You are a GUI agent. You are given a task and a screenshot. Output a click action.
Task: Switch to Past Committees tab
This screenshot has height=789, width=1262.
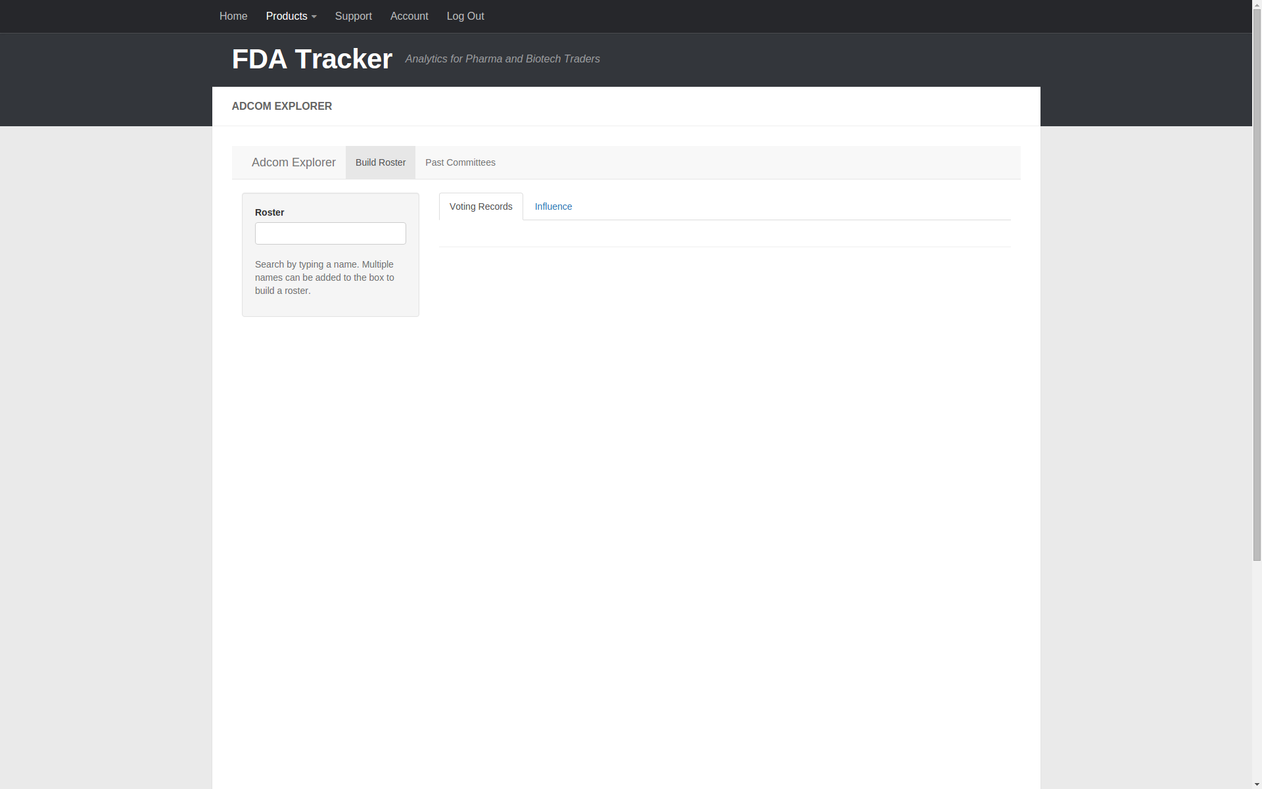(x=460, y=162)
